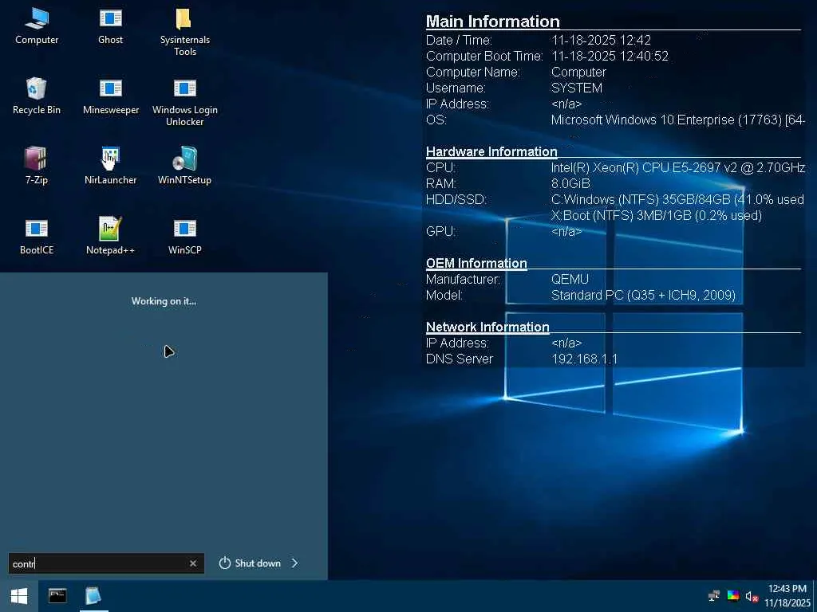Screen dimensions: 817x612
Task: Select the BootICE desktop icon
Action: click(x=37, y=236)
